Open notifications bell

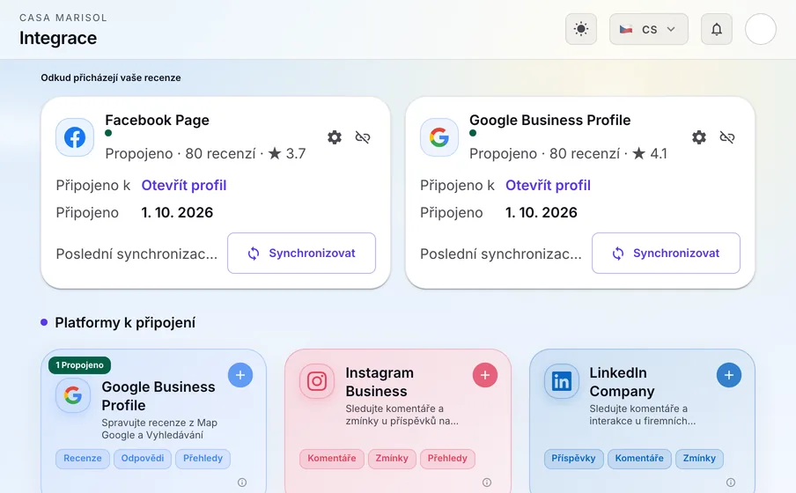[716, 29]
